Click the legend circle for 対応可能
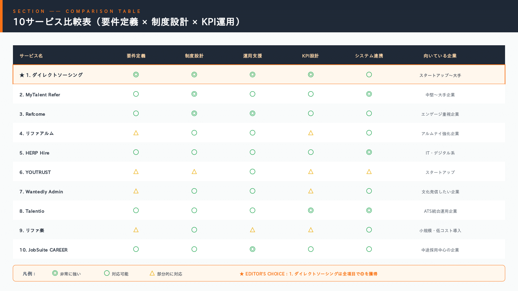The image size is (518, 291). point(107,273)
